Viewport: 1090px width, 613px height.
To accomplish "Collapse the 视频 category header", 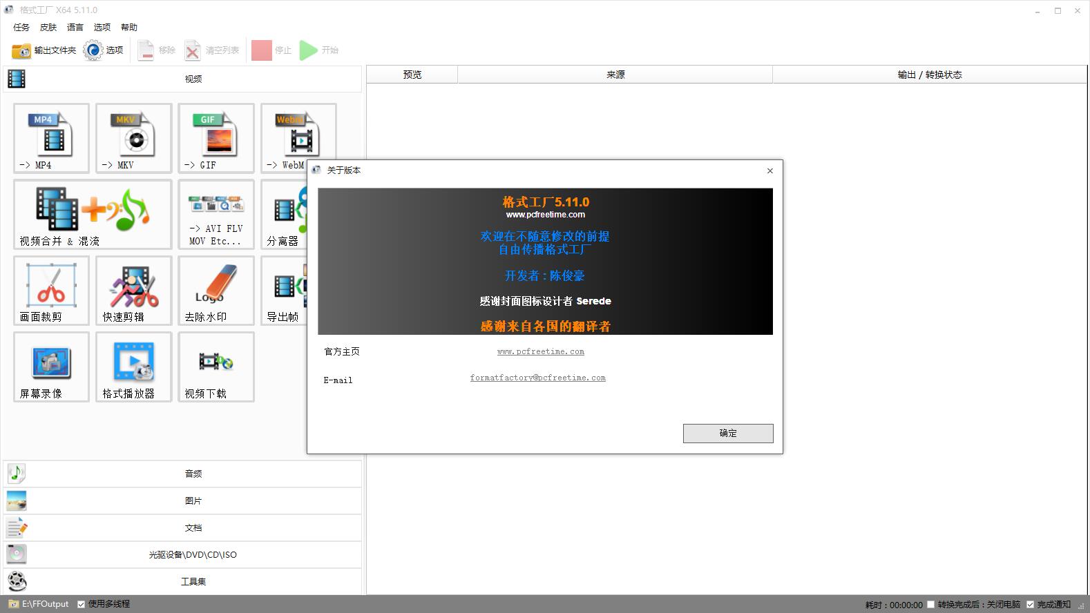I will [x=182, y=79].
